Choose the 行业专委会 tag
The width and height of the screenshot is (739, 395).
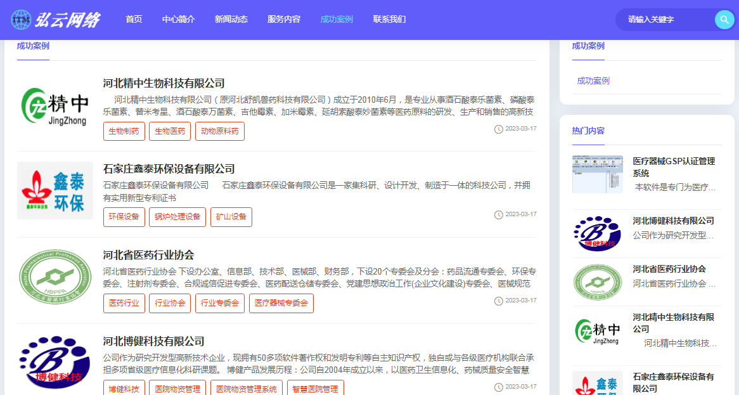[220, 303]
